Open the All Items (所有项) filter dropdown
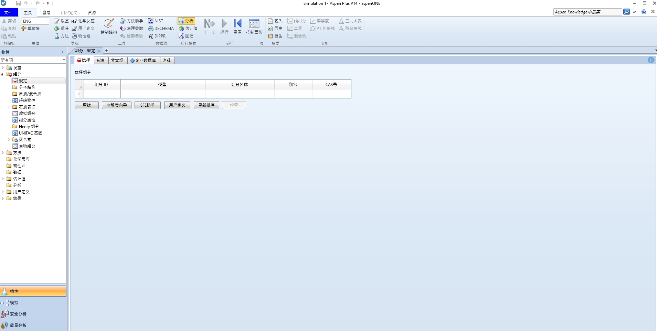 point(64,60)
